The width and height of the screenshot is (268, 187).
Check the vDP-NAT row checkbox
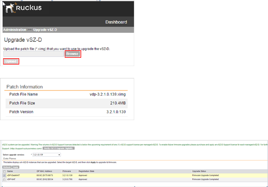[4, 180]
